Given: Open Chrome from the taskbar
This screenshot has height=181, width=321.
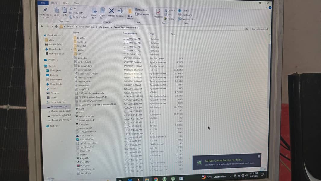Looking at the screenshot, I should 156,179.
